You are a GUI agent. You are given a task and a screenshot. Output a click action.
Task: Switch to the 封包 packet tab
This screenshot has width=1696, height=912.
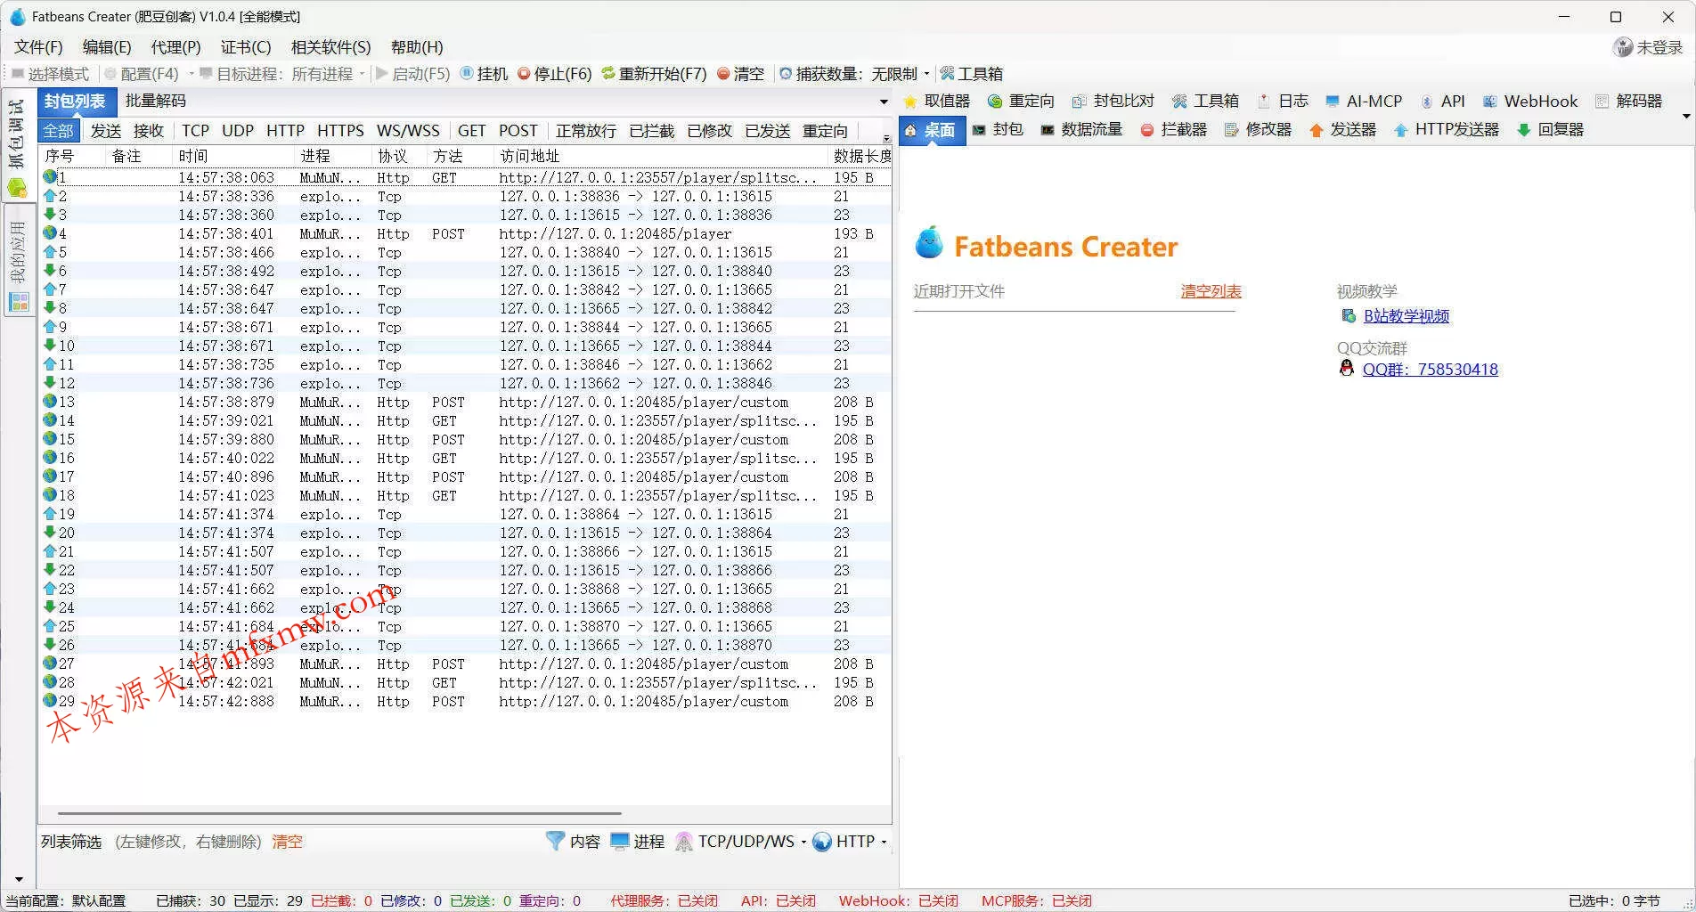(998, 130)
